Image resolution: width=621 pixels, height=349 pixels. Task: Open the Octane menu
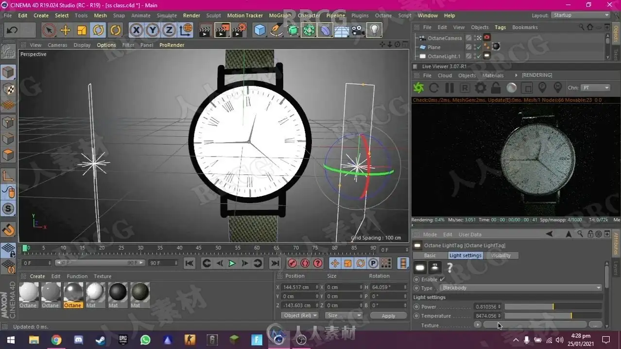[x=383, y=16]
